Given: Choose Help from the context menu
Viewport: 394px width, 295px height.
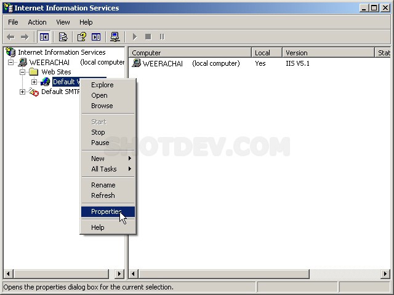Looking at the screenshot, I should (108, 227).
